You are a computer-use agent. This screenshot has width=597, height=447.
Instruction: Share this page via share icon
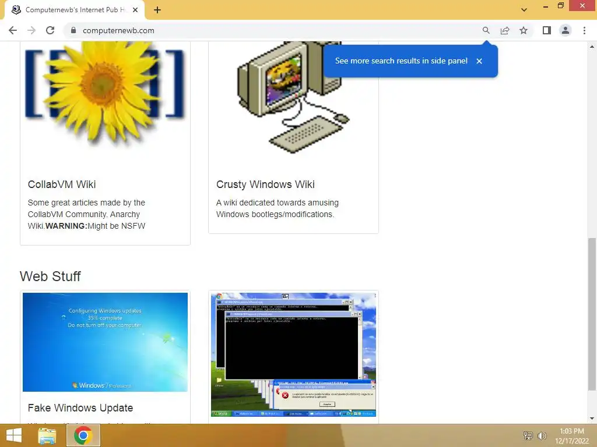tap(505, 30)
